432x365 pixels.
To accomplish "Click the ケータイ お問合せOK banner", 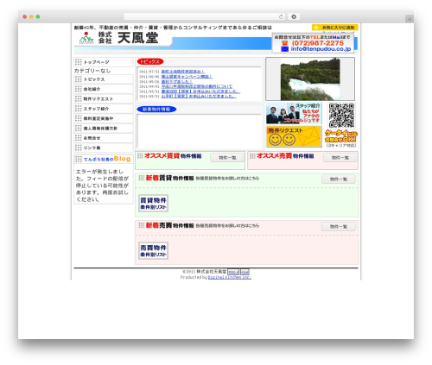I will (x=341, y=136).
